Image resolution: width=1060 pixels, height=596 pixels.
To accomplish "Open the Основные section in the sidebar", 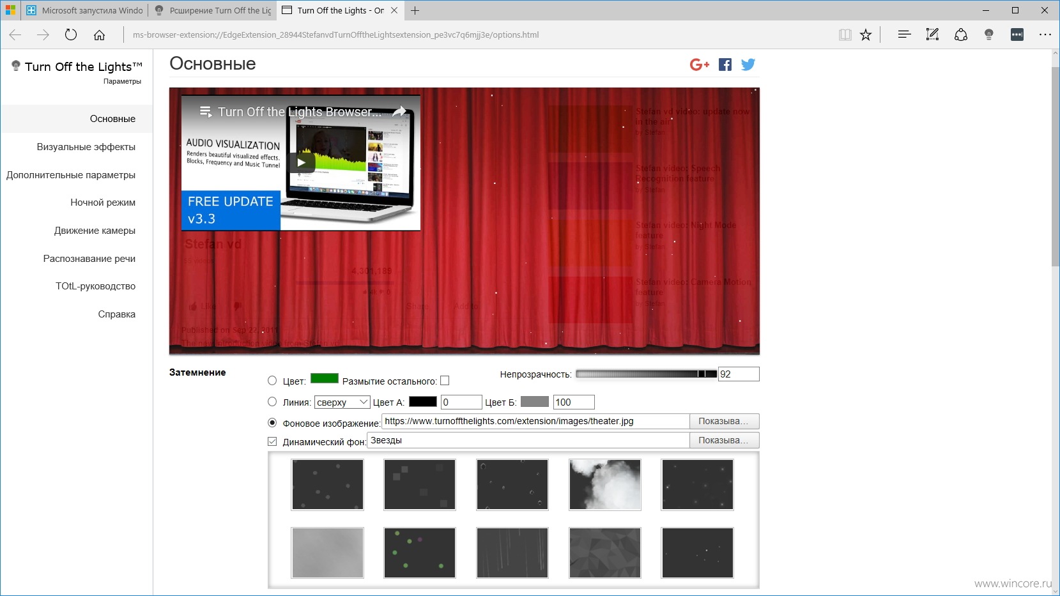I will (x=77, y=119).
